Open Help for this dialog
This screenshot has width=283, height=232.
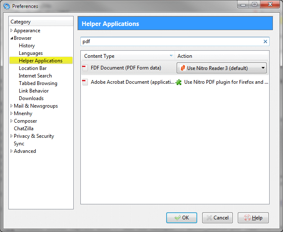tap(253, 218)
